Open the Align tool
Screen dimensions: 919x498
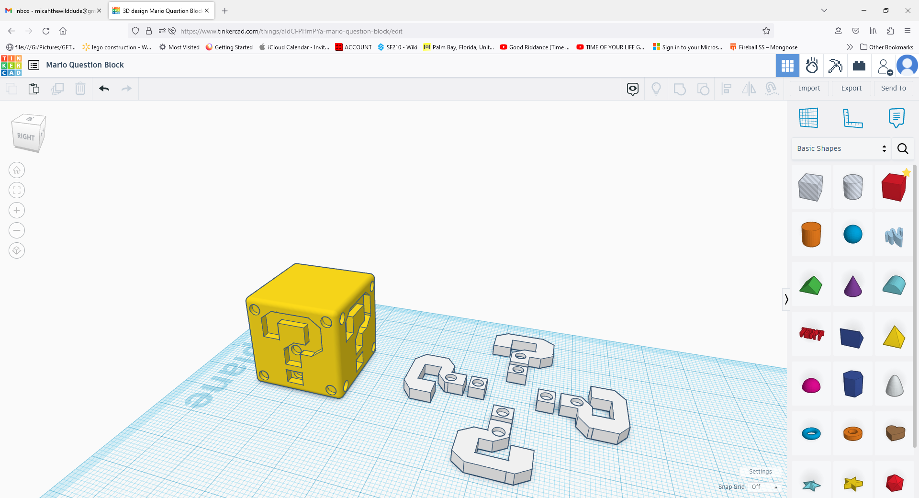click(726, 89)
